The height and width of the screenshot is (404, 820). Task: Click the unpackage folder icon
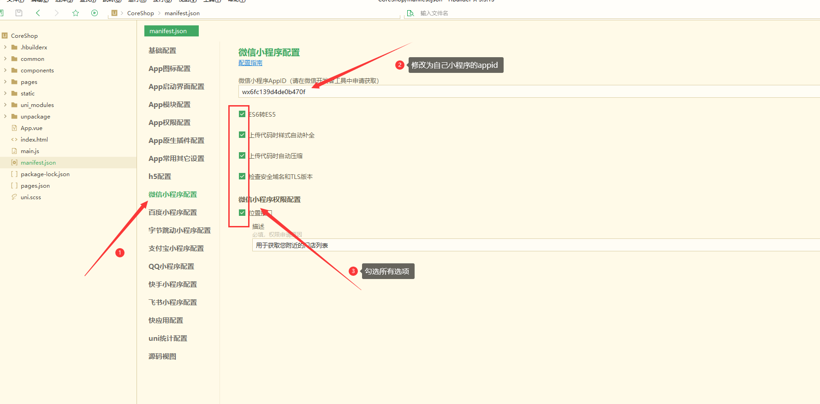[x=14, y=116]
